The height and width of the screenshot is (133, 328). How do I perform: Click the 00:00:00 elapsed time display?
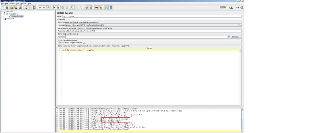[x=223, y=8]
